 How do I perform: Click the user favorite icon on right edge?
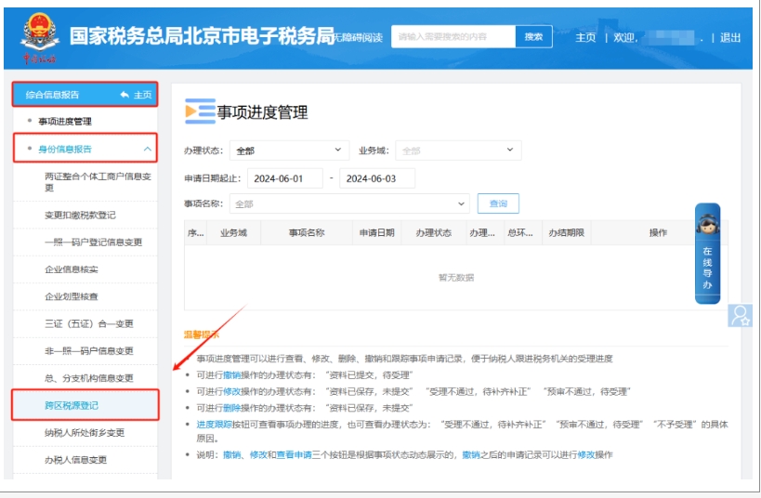pos(741,315)
